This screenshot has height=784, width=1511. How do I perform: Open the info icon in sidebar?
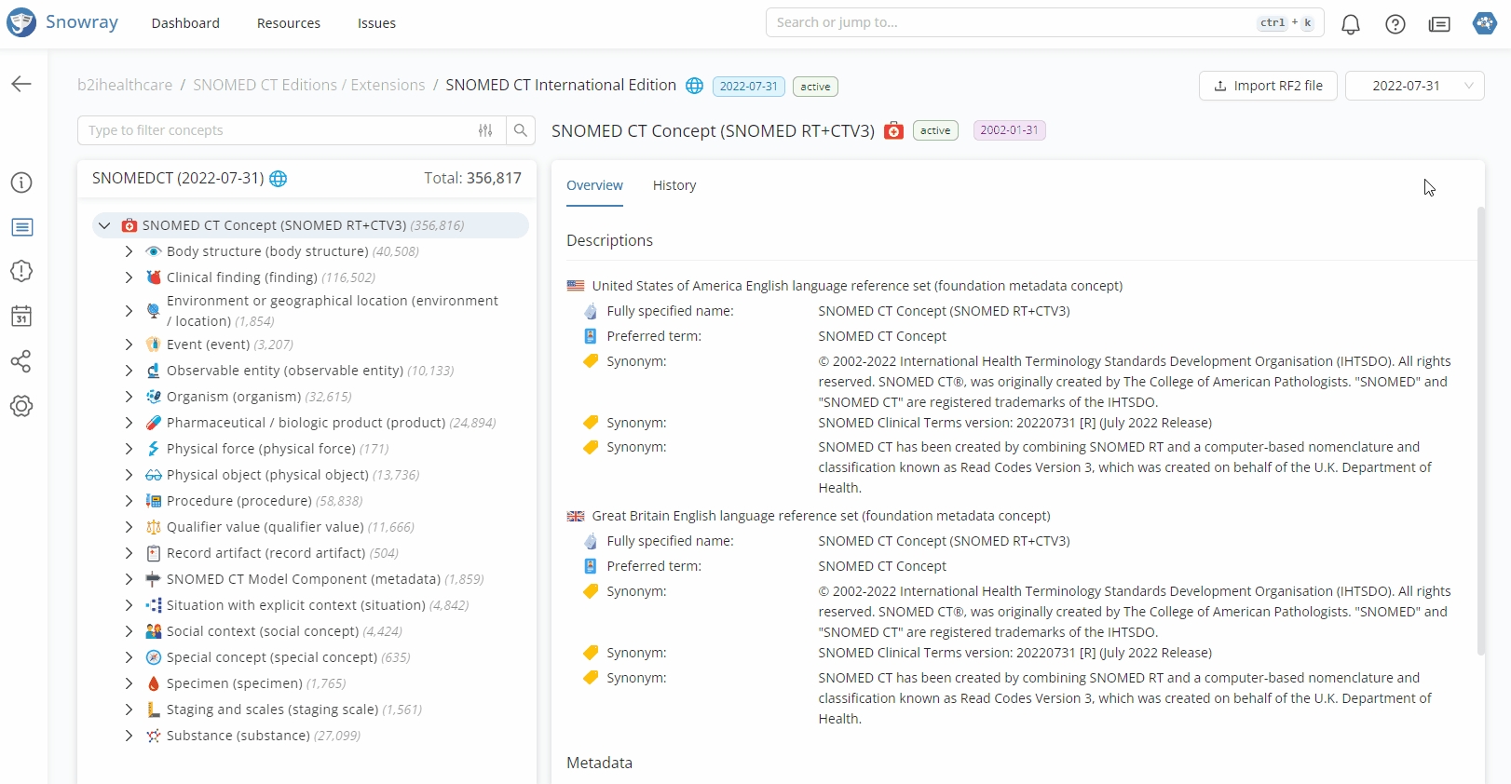click(x=21, y=182)
